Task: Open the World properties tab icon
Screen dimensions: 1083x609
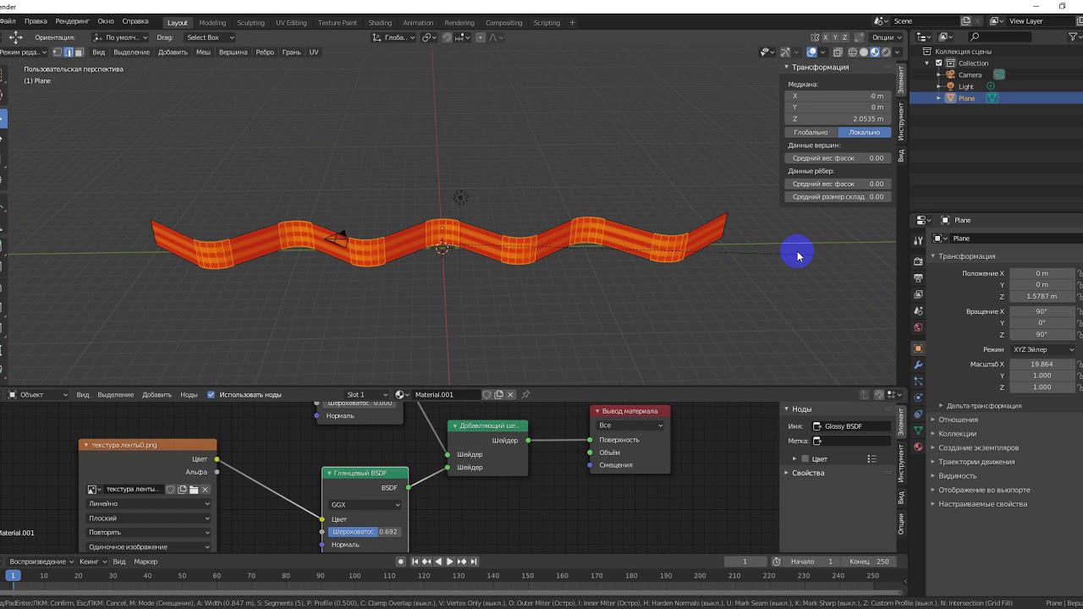Action: point(918,327)
